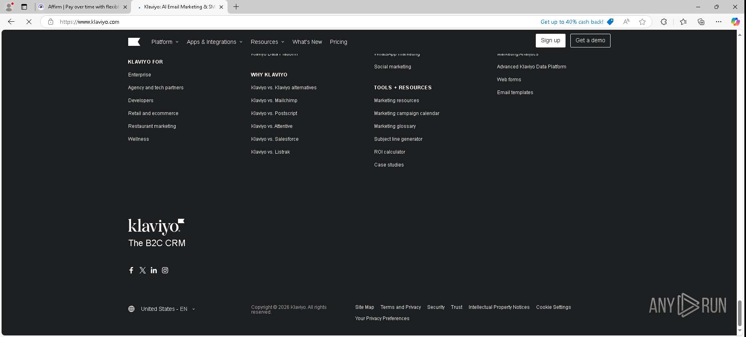
Task: Open Restaurant marketing link
Action: click(152, 126)
